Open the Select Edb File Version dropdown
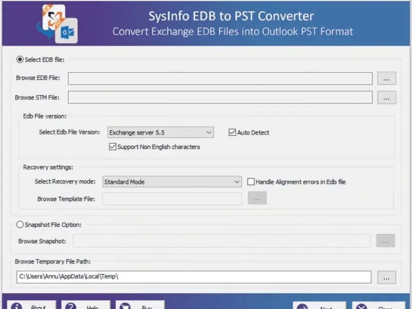 (x=161, y=132)
